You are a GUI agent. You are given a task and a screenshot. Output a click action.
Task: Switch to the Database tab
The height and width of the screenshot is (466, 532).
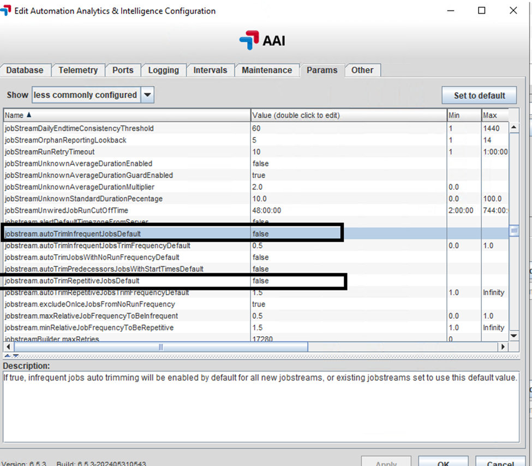click(25, 70)
